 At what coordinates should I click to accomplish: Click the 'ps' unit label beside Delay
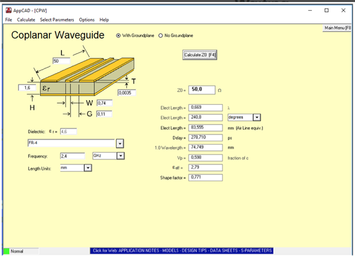click(x=230, y=138)
